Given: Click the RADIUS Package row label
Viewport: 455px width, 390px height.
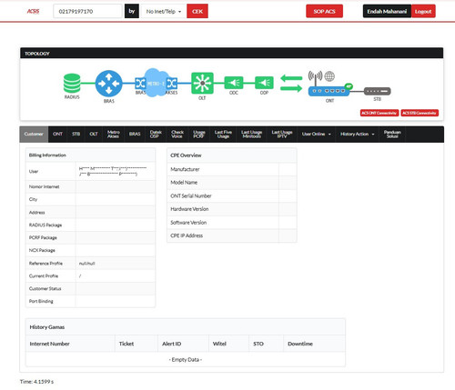Looking at the screenshot, I should 45,225.
